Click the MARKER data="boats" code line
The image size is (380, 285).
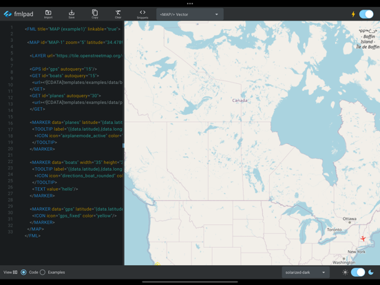pyautogui.click(x=76, y=162)
